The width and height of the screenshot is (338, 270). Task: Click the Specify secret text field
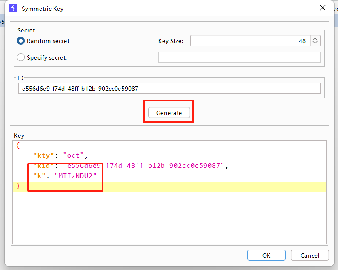[x=239, y=57]
